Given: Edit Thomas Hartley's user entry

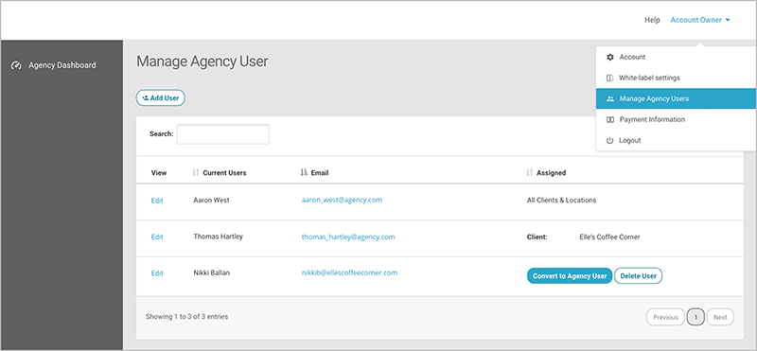Looking at the screenshot, I should tap(157, 237).
